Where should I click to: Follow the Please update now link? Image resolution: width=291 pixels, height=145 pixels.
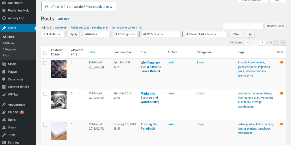[99, 7]
